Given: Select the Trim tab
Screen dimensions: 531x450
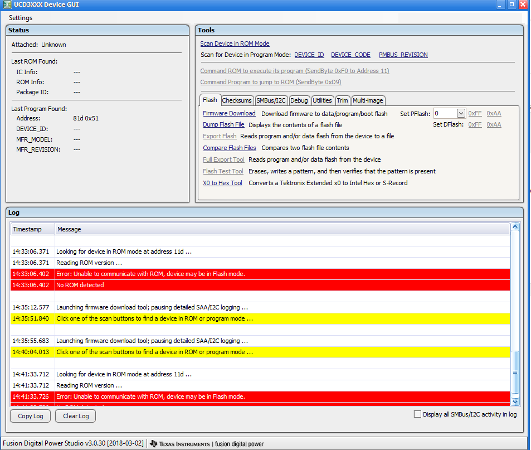Looking at the screenshot, I should click(x=342, y=100).
